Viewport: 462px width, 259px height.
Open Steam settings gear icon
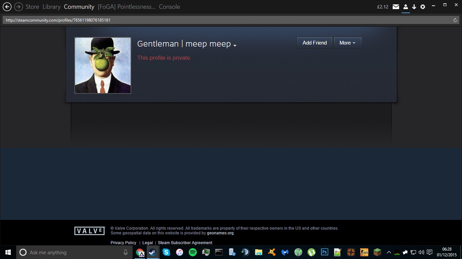(423, 7)
